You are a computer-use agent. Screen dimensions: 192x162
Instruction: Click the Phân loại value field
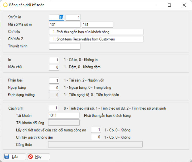click(x=54, y=80)
